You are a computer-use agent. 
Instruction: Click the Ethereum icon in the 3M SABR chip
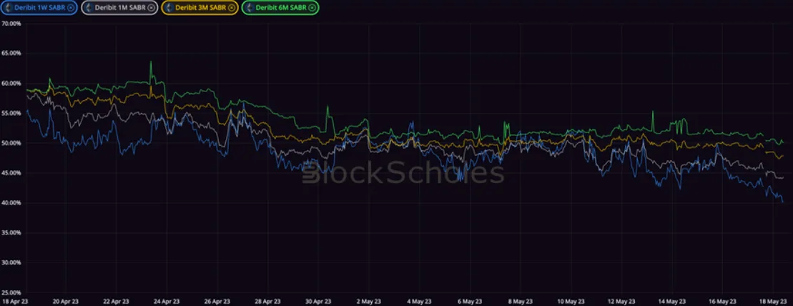point(169,8)
